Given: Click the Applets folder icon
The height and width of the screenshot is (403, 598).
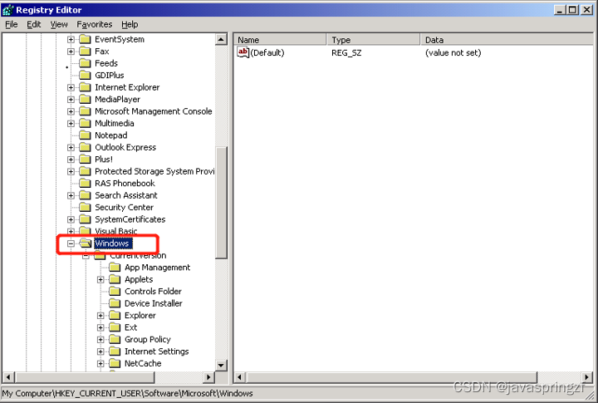Looking at the screenshot, I should pyautogui.click(x=115, y=279).
